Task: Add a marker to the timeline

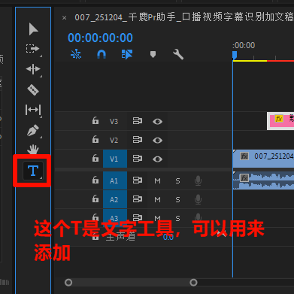Action: [153, 54]
